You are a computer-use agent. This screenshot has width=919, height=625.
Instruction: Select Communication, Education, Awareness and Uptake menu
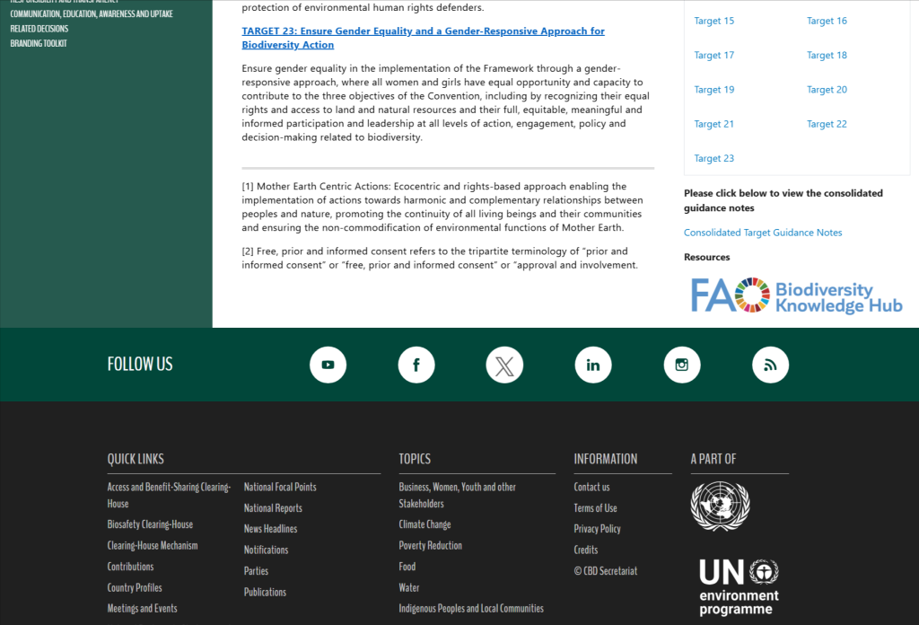tap(92, 13)
